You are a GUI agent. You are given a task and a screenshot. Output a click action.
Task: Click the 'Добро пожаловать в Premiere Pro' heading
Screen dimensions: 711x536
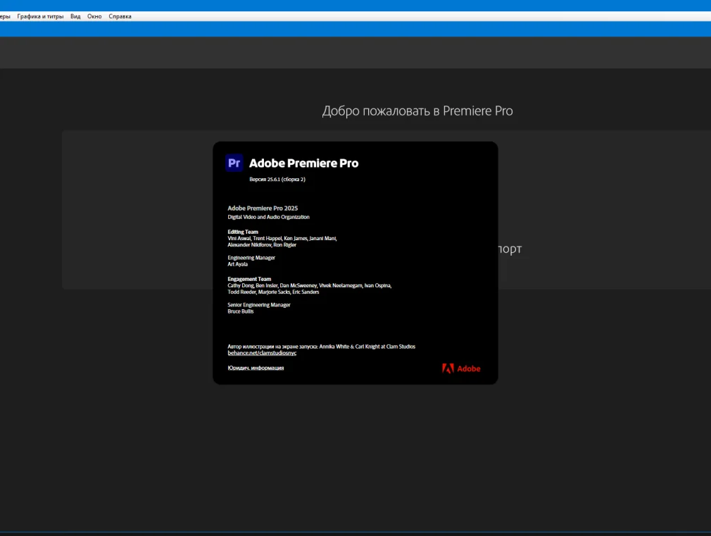(417, 111)
